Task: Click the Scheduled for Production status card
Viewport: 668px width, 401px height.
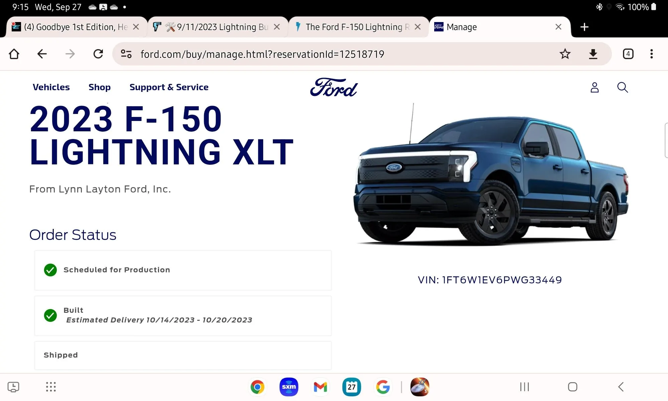Action: (183, 270)
